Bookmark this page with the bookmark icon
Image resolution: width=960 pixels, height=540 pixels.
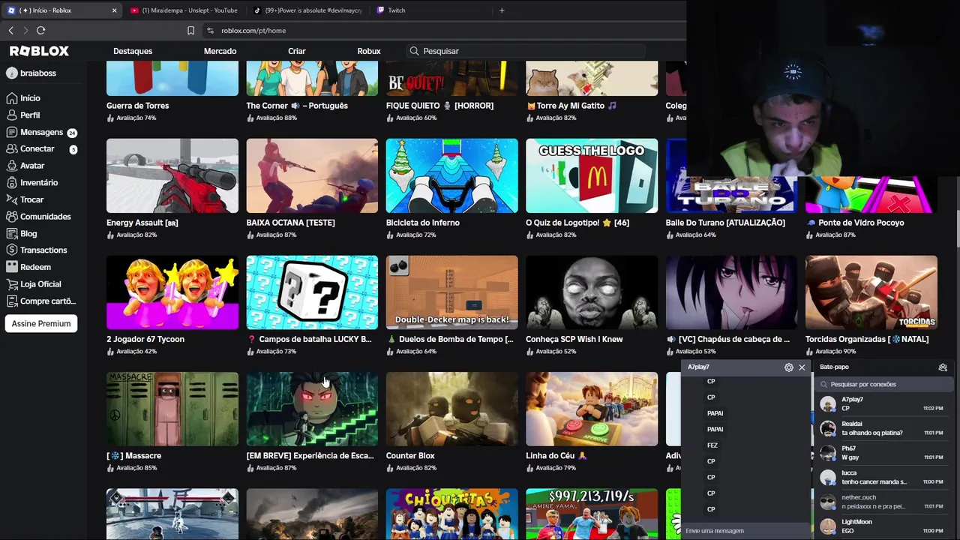pyautogui.click(x=190, y=31)
